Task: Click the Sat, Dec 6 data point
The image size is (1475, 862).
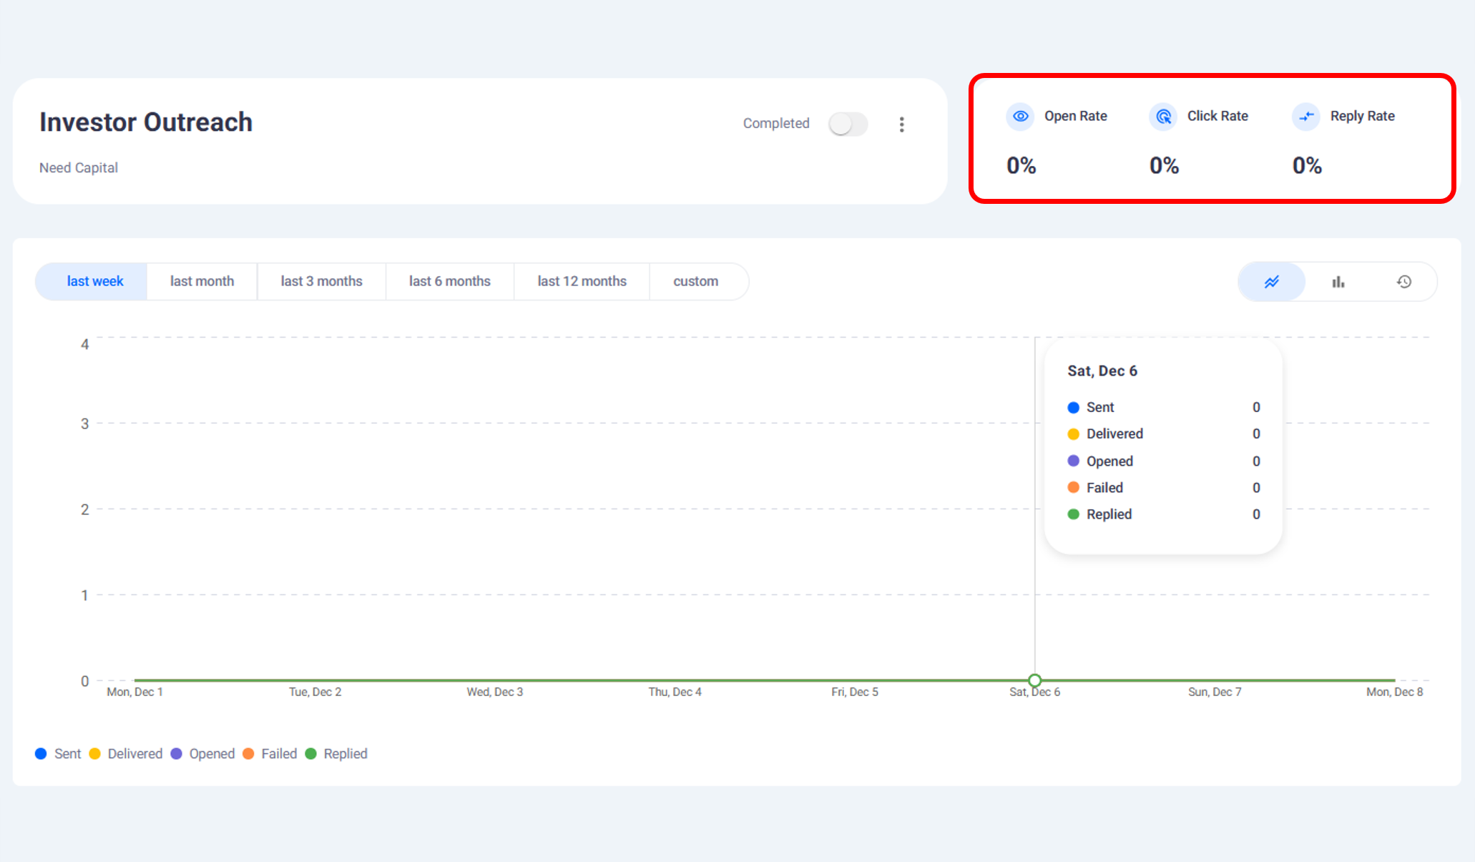Action: click(x=1034, y=680)
